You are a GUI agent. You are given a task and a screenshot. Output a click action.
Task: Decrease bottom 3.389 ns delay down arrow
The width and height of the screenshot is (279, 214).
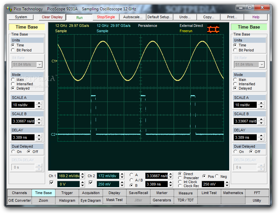170,186
